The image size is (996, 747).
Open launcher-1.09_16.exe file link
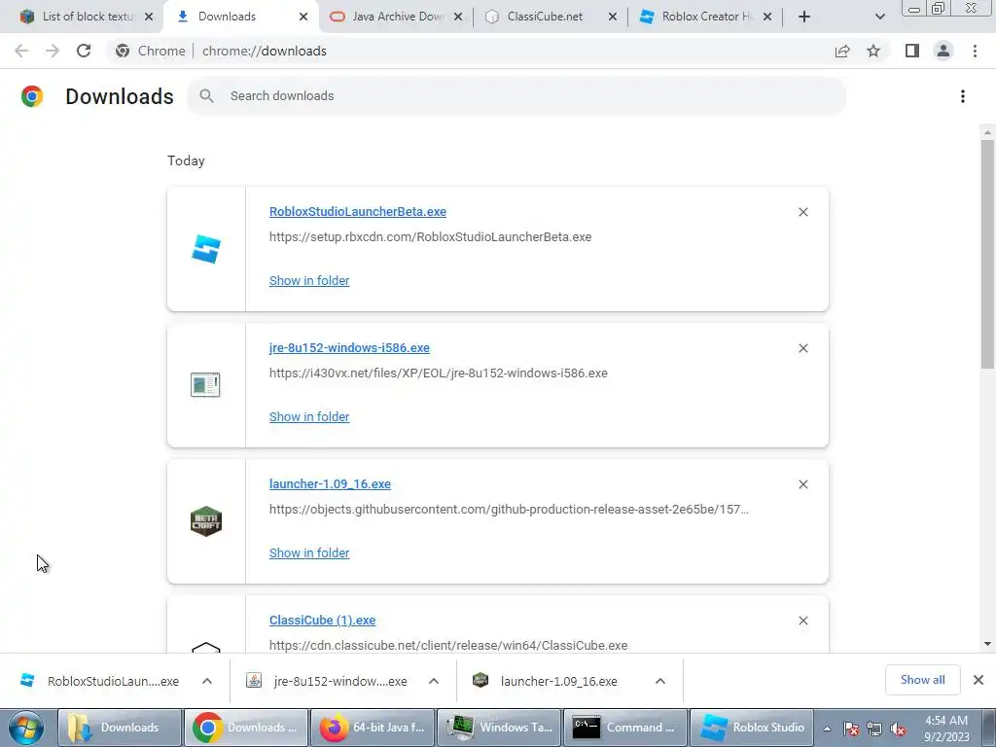click(x=330, y=484)
